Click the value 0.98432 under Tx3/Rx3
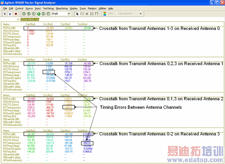225x164 pixels. click(87, 152)
